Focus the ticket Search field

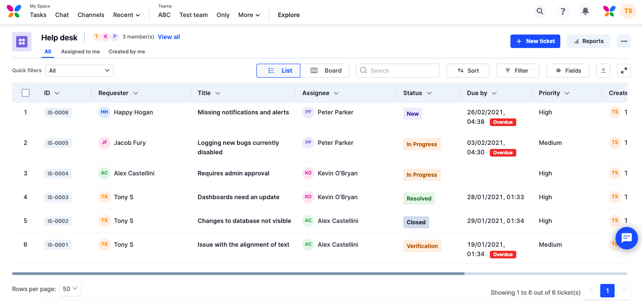point(398,70)
